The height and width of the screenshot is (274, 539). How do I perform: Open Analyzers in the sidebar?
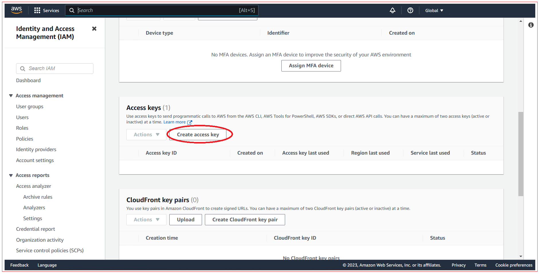[x=34, y=208]
